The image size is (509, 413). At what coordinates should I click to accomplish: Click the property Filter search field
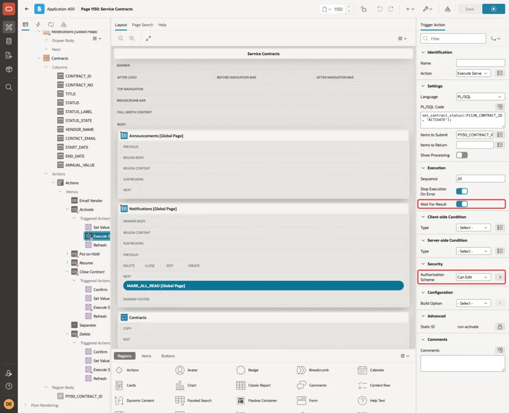point(453,39)
